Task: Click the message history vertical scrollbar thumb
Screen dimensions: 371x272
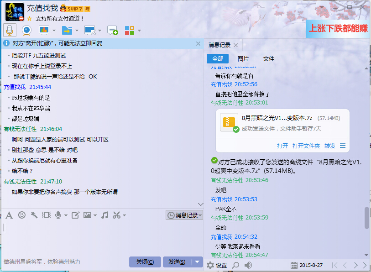Action: click(367, 218)
